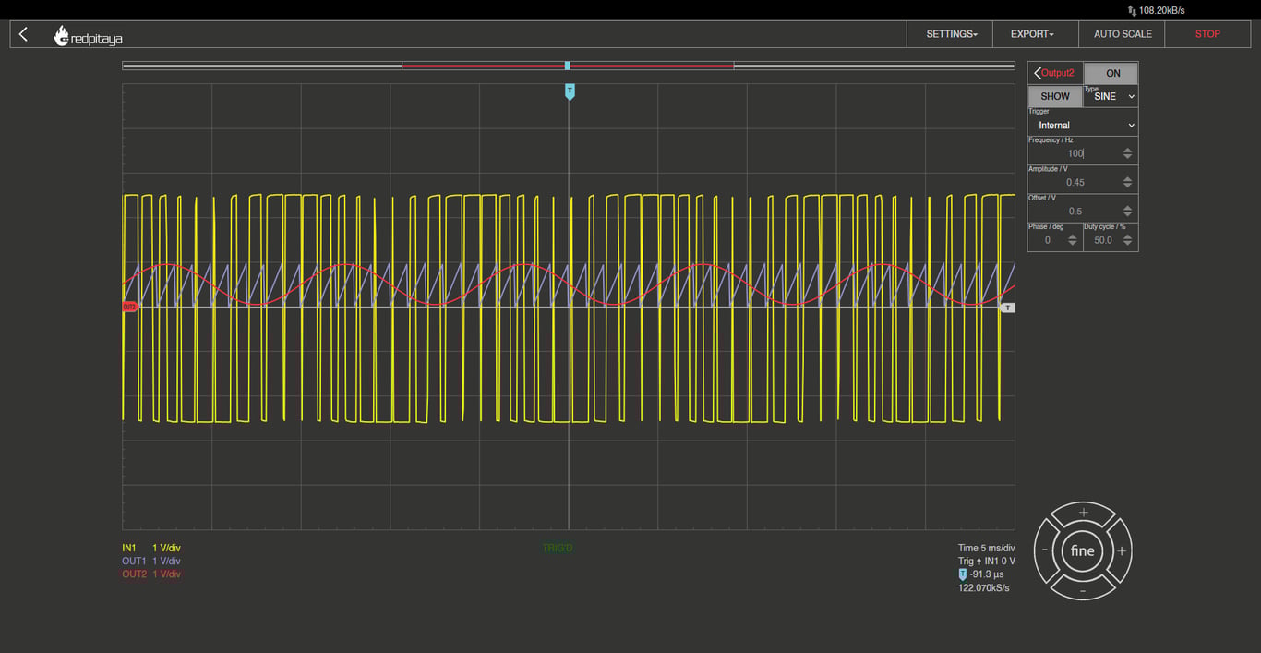
Task: Click the 122.070kS/s sample rate text
Action: pyautogui.click(x=984, y=587)
